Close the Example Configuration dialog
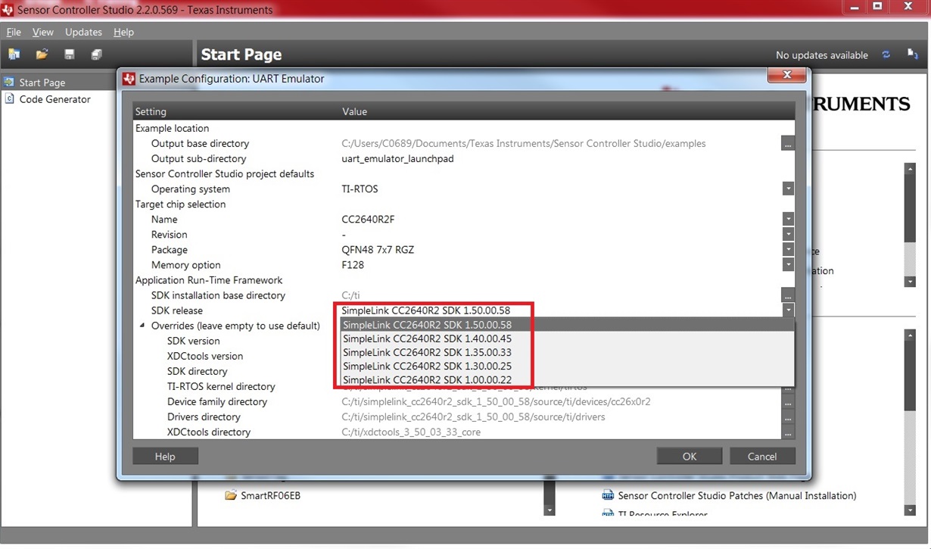The height and width of the screenshot is (549, 931). pyautogui.click(x=786, y=75)
